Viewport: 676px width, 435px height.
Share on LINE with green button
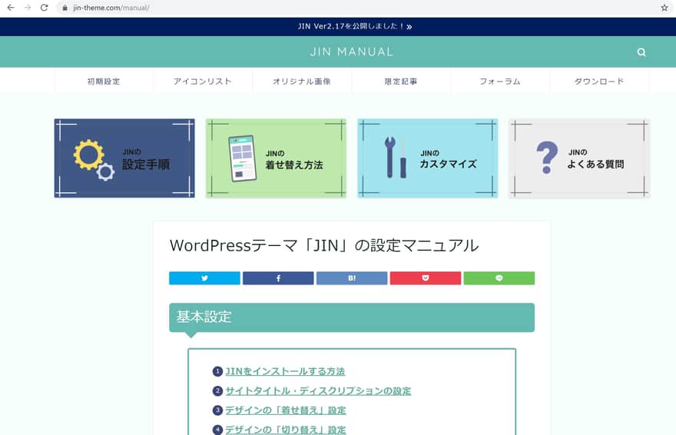pos(499,278)
